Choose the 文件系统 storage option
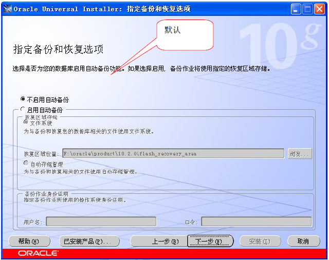This screenshot has width=329, height=260. [x=26, y=122]
